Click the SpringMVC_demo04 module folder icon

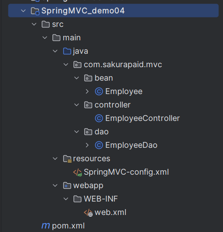point(35,11)
